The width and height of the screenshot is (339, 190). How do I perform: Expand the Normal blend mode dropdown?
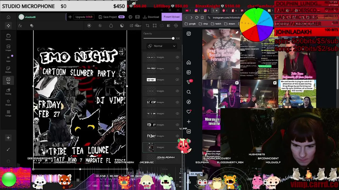pos(162,46)
